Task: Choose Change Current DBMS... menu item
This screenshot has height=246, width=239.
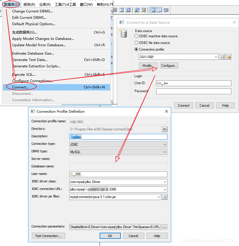Action: (x=56, y=11)
